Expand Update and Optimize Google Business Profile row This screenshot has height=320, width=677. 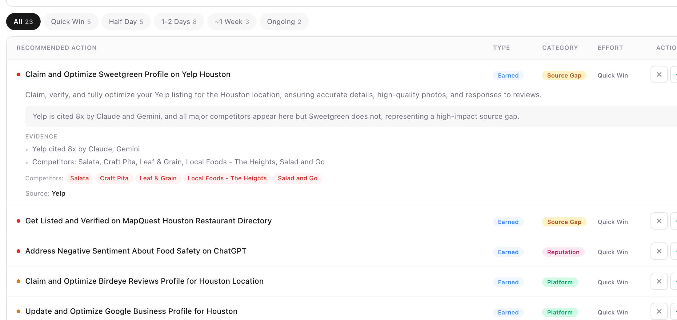point(131,311)
